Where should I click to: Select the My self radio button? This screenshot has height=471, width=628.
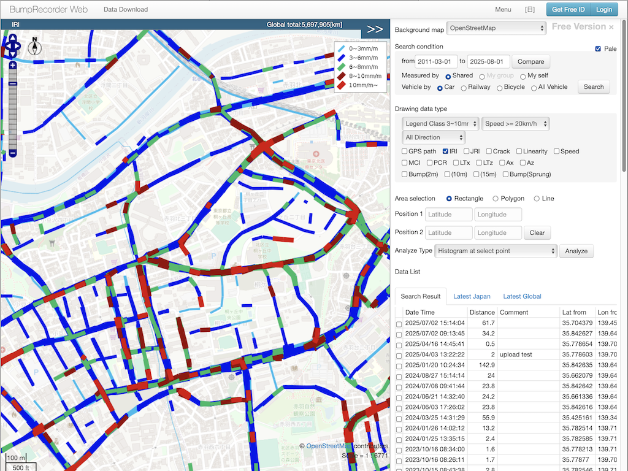[x=523, y=76]
